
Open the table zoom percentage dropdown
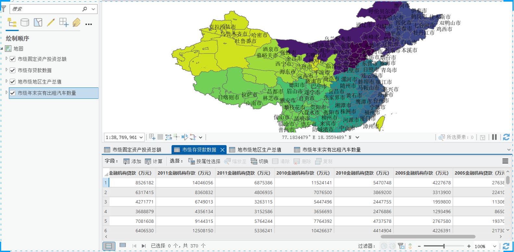pos(495,246)
